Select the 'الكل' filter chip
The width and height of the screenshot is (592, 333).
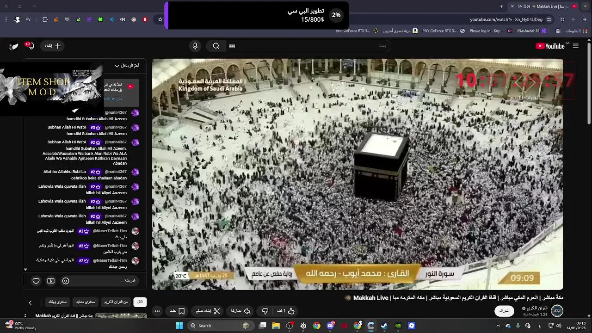140,302
